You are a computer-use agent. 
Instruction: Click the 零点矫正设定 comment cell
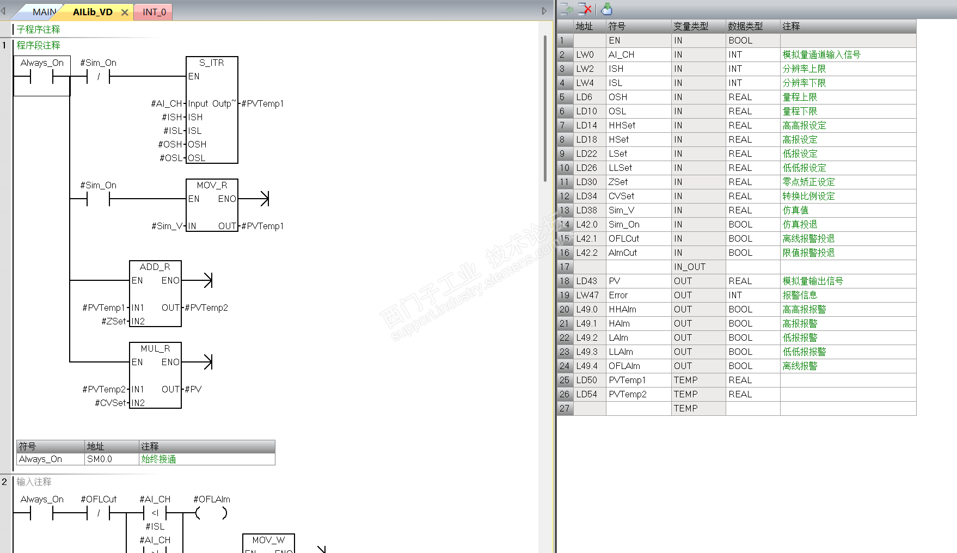click(848, 182)
